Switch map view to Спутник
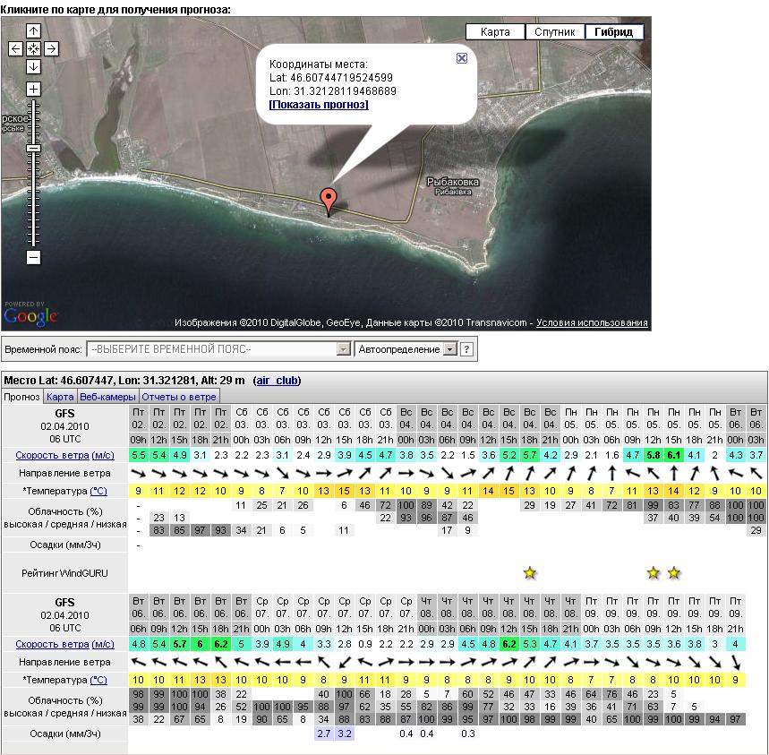 coord(554,32)
